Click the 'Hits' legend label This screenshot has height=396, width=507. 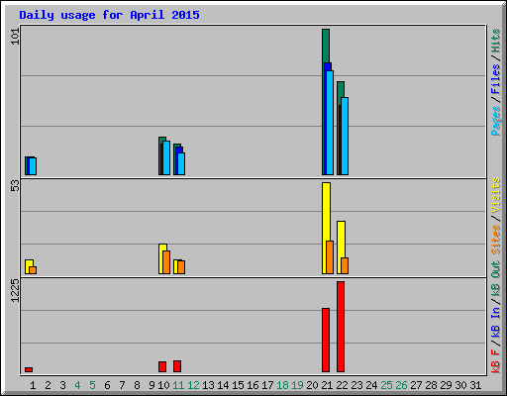[496, 41]
